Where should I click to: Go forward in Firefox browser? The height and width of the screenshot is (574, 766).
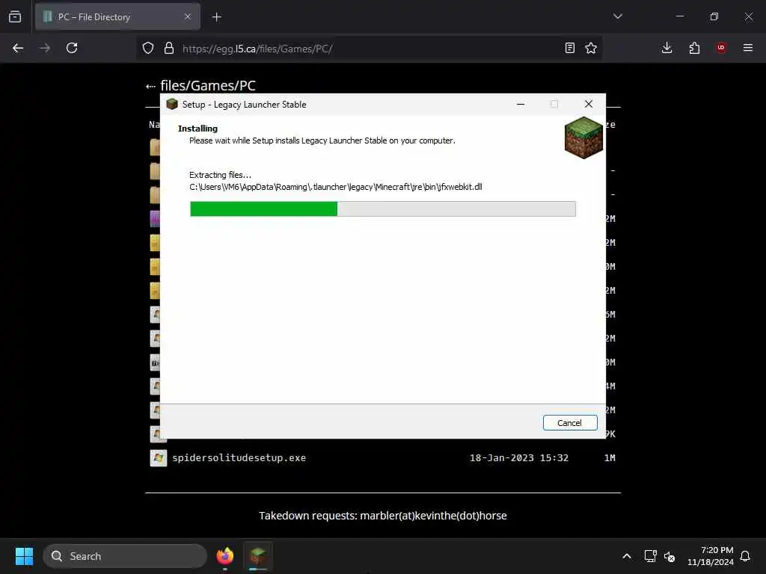45,48
